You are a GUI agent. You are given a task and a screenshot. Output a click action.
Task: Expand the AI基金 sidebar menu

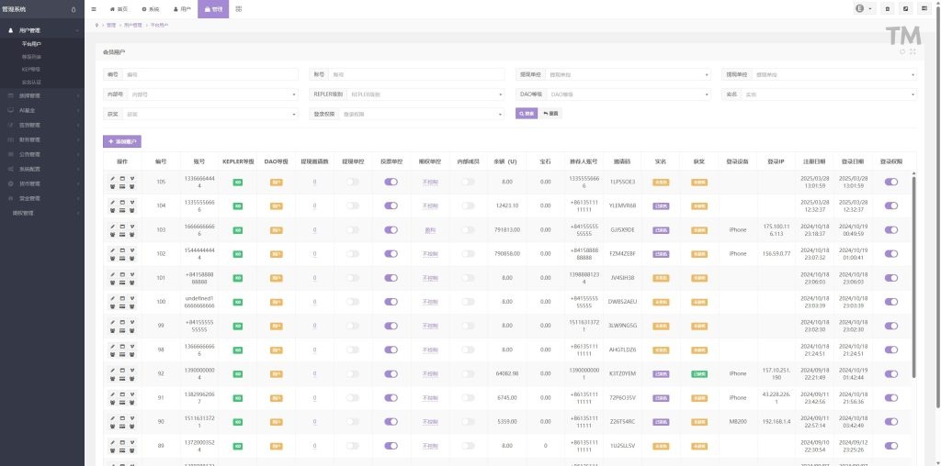(x=41, y=110)
